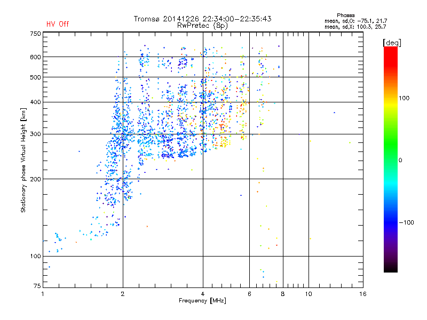Click y-axis tick label '100'
The width and height of the screenshot is (427, 320).
[35, 257]
